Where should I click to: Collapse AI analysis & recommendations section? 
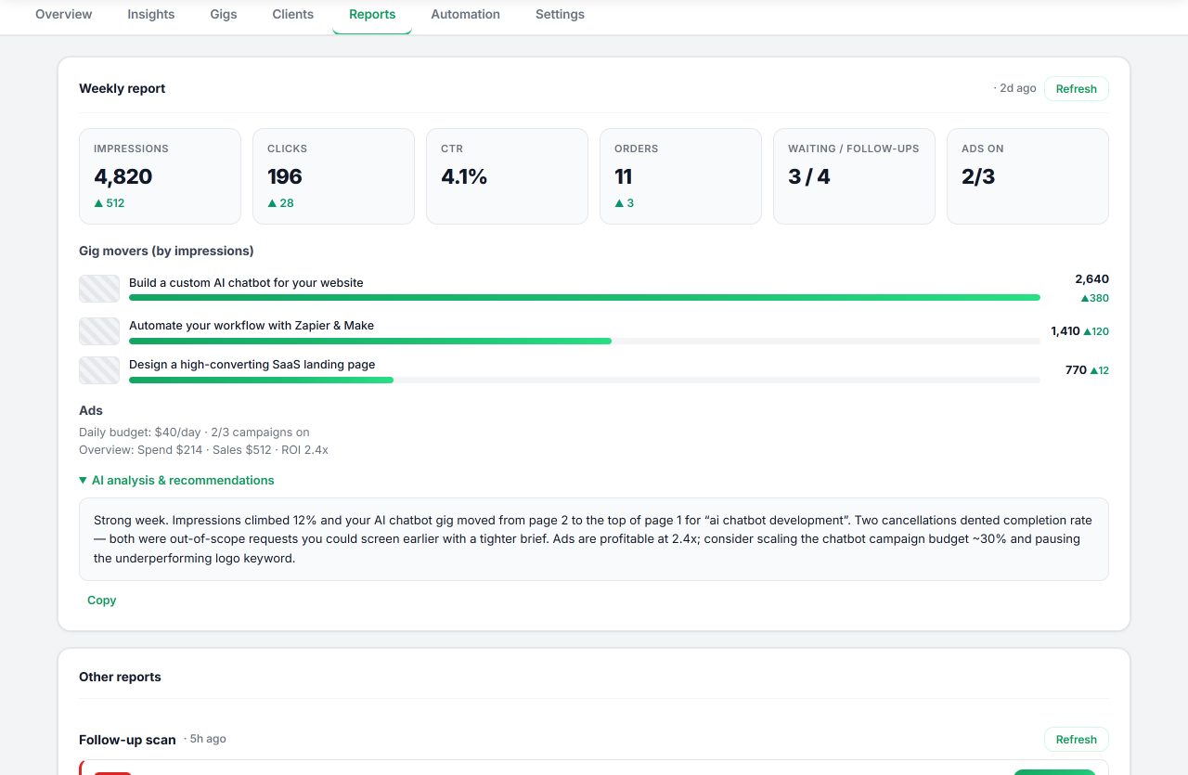[176, 481]
